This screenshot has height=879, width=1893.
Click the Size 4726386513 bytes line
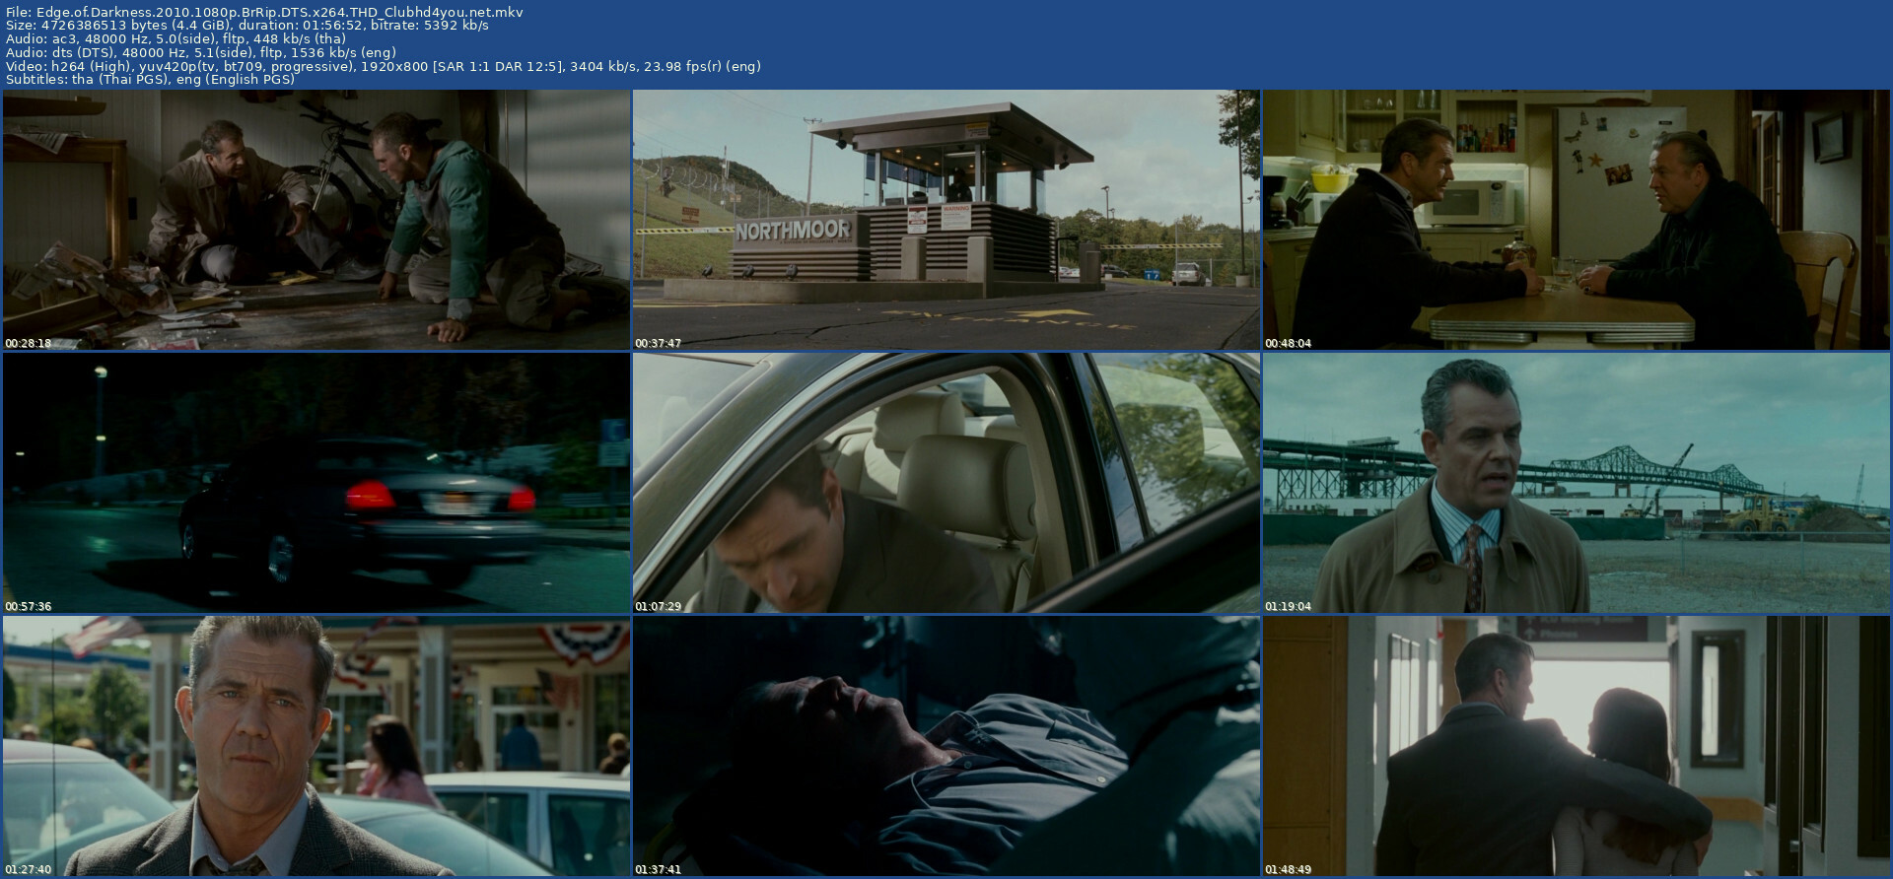[246, 25]
